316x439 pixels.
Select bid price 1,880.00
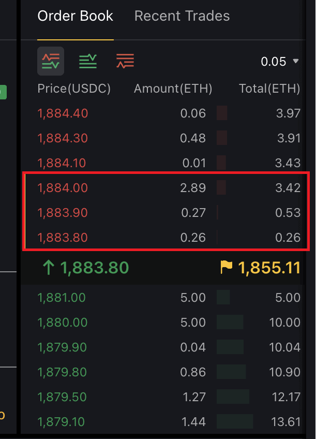62,323
